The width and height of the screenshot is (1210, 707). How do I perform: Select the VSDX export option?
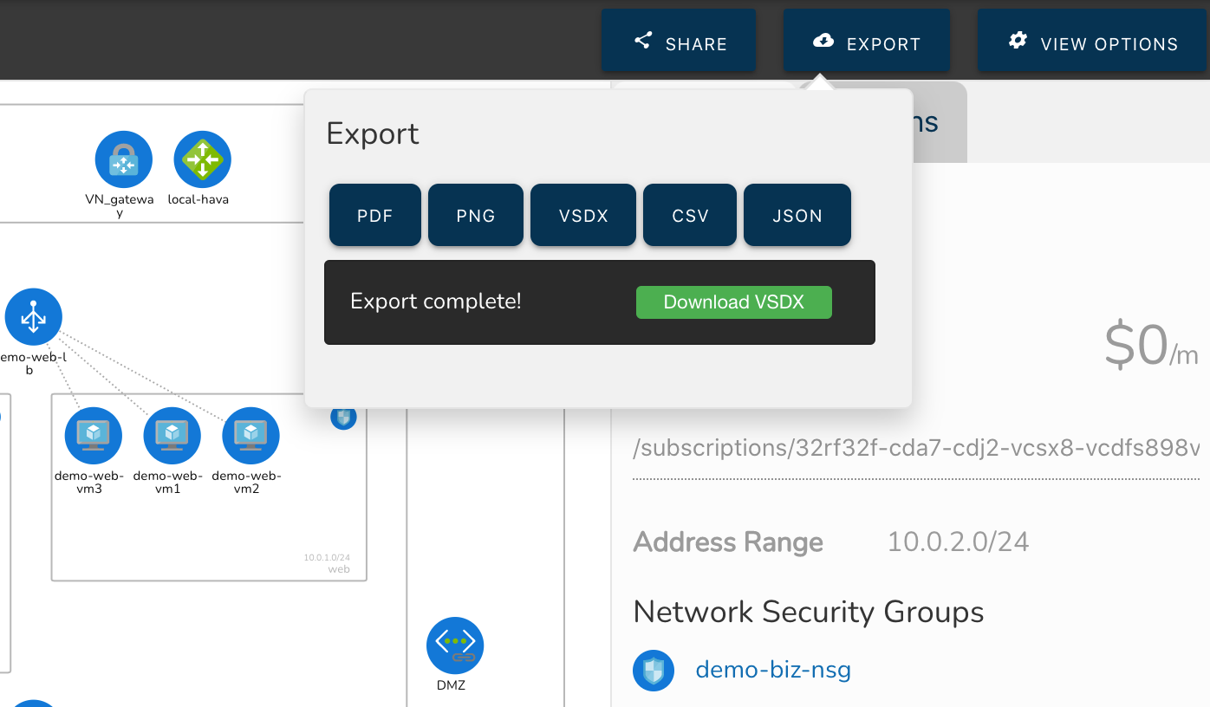(x=582, y=215)
